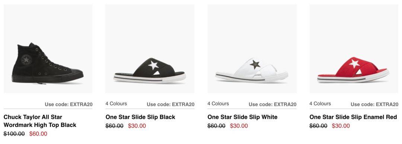
Task: Select the $30.00 sale price of red slide
Action: [x=341, y=126]
